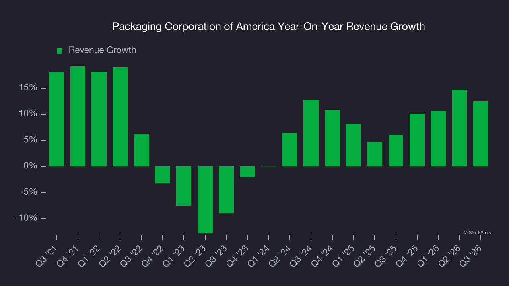The width and height of the screenshot is (509, 286).
Task: Click the Q3 '23 x-axis label
Action: tap(216, 256)
